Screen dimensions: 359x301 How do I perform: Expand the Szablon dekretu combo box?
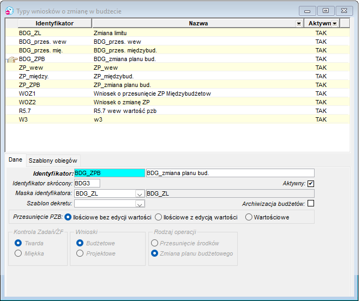click(x=140, y=204)
